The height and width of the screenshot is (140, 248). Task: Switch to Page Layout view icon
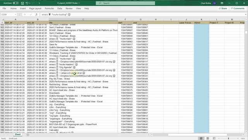[x=208, y=138]
